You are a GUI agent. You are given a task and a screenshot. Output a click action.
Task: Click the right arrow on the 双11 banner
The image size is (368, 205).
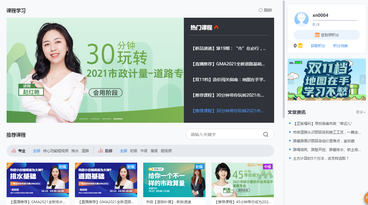pos(363,80)
